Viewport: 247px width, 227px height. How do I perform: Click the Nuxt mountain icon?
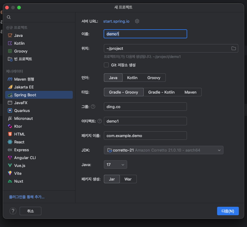click(10, 181)
